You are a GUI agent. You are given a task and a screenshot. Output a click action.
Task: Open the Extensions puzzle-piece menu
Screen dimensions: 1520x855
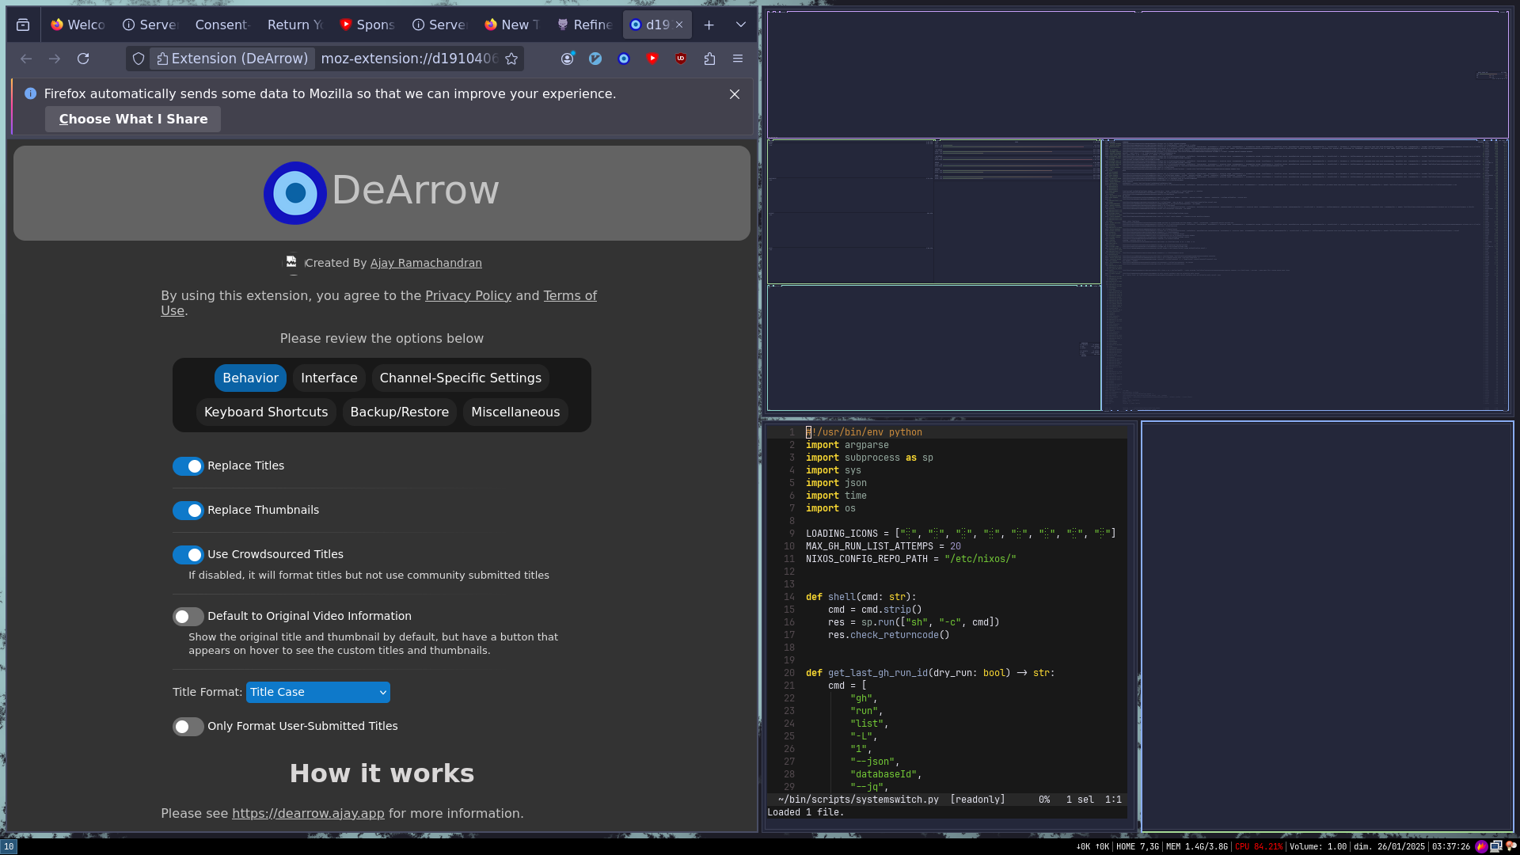(x=709, y=59)
